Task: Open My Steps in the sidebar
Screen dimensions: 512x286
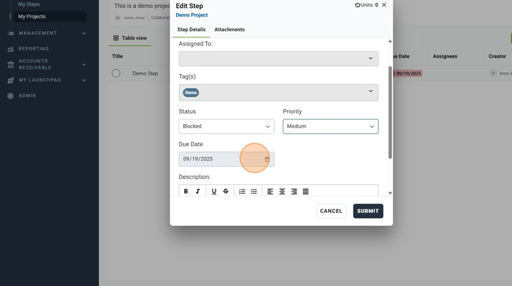Action: tap(29, 4)
